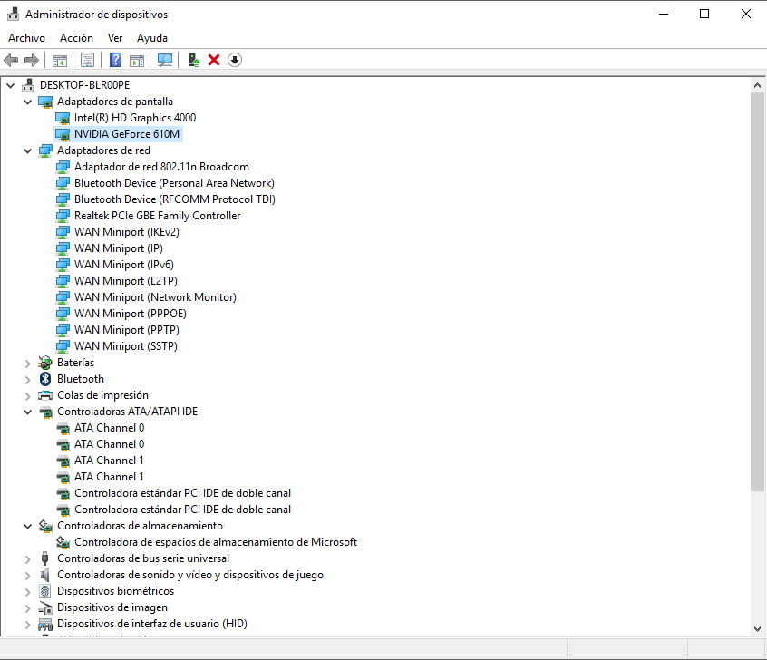Click show/hide console tree icon
The height and width of the screenshot is (660, 767).
coord(59,60)
